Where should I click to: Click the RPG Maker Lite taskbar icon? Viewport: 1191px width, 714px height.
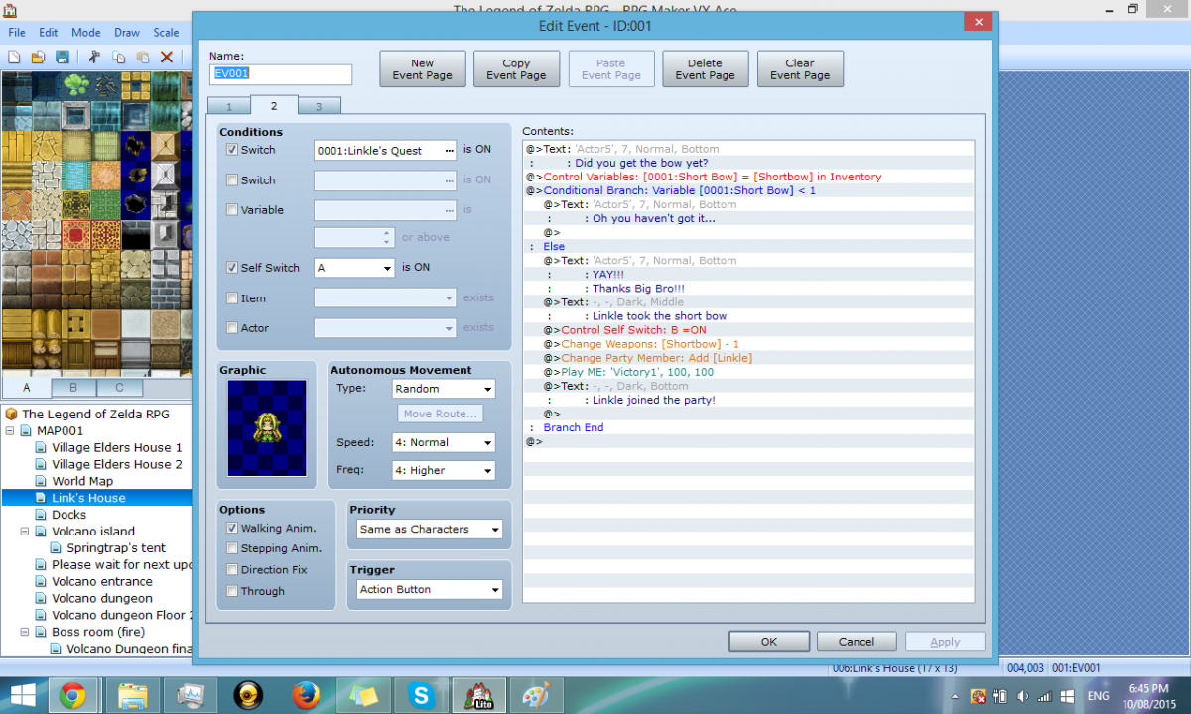tap(480, 696)
